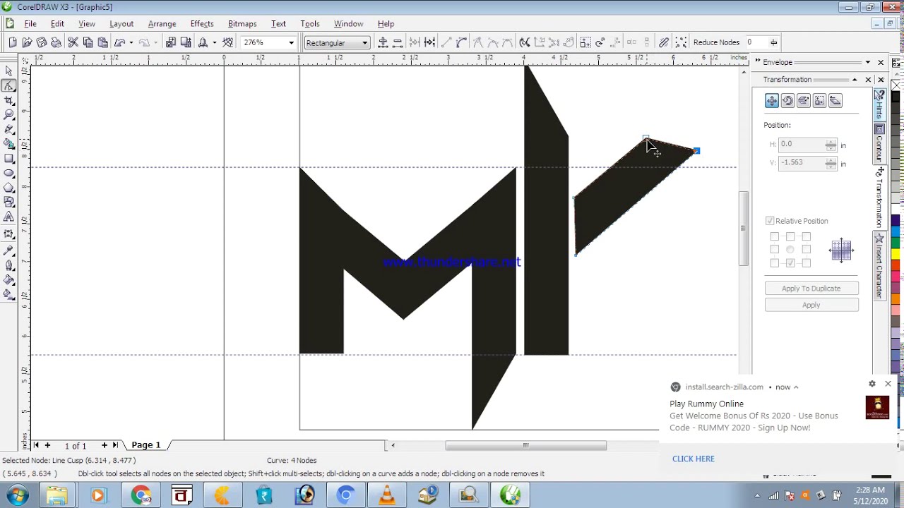The width and height of the screenshot is (904, 508).
Task: Open the notification settings gear
Action: [x=872, y=384]
